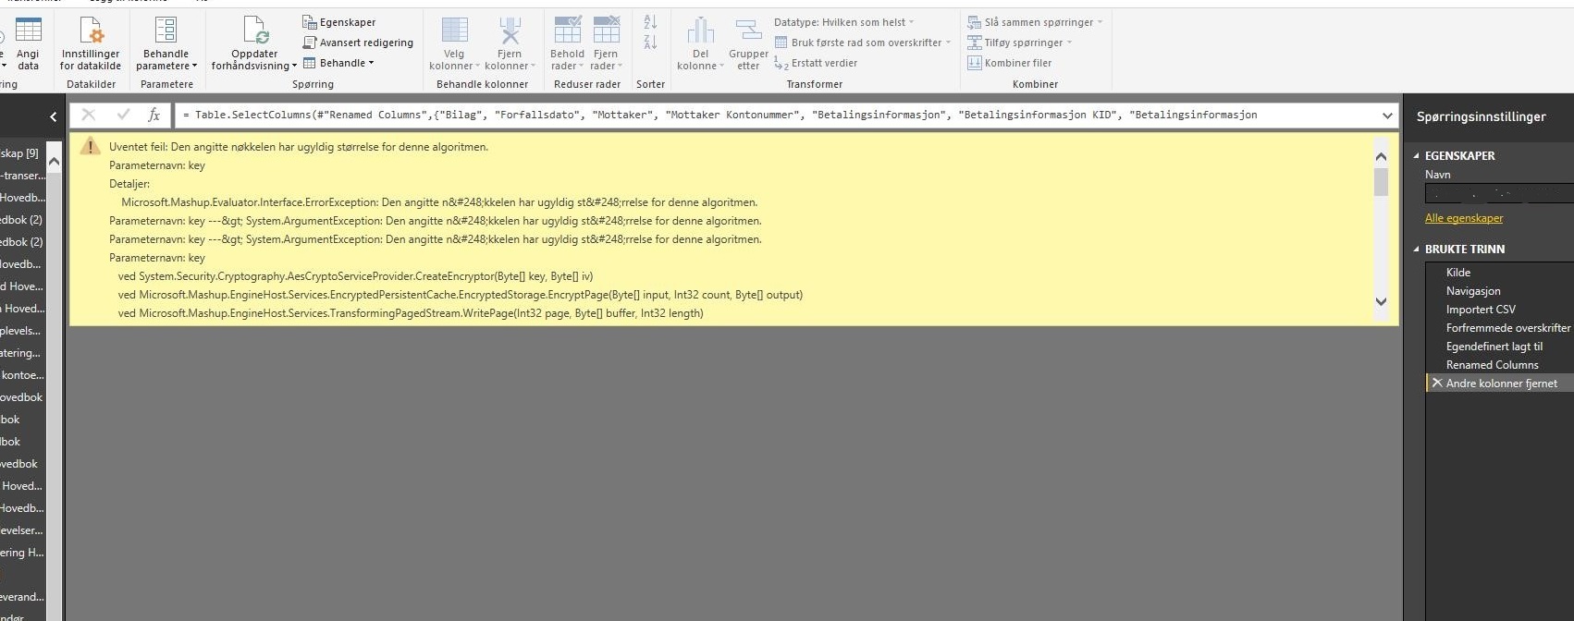The image size is (1574, 621).
Task: Confirm formula with checkmark icon
Action: [123, 115]
